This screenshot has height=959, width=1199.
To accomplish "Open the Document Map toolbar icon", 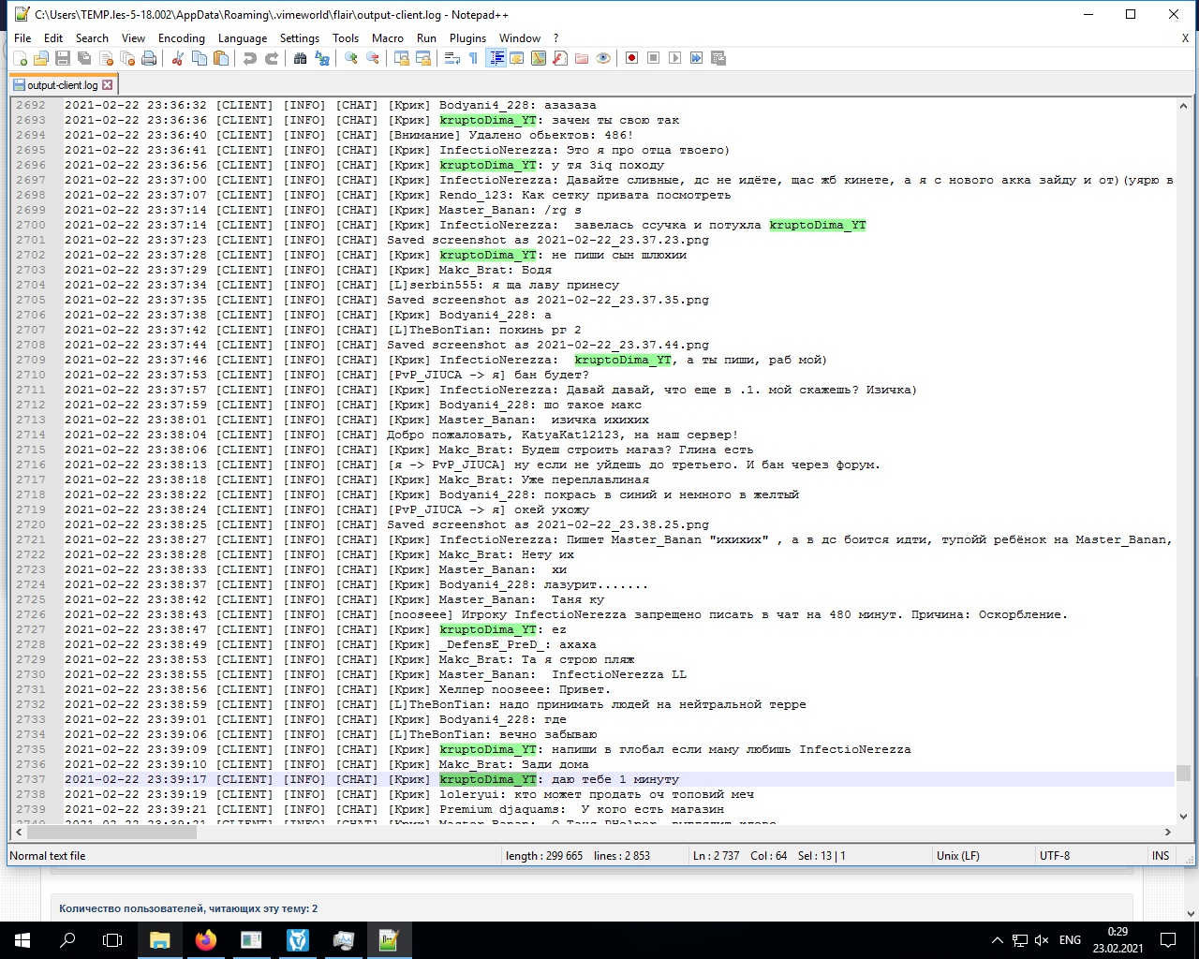I will click(x=538, y=58).
